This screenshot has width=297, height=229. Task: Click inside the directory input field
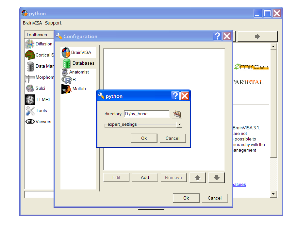click(x=146, y=114)
